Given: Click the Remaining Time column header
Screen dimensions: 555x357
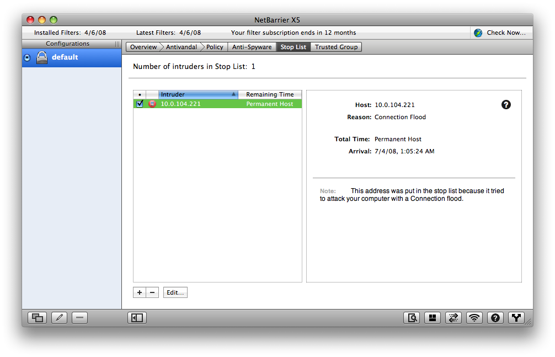Looking at the screenshot, I should coord(270,94).
